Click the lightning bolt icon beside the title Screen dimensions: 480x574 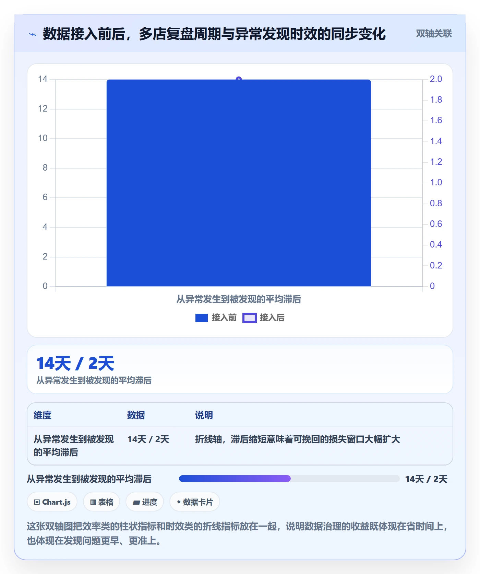tap(33, 34)
